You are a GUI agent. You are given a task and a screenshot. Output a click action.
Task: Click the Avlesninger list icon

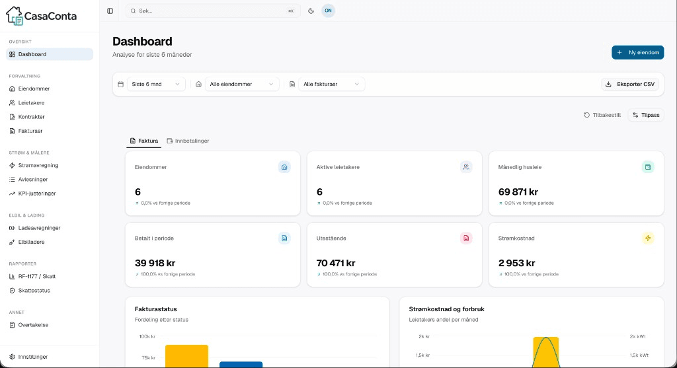pyautogui.click(x=12, y=180)
